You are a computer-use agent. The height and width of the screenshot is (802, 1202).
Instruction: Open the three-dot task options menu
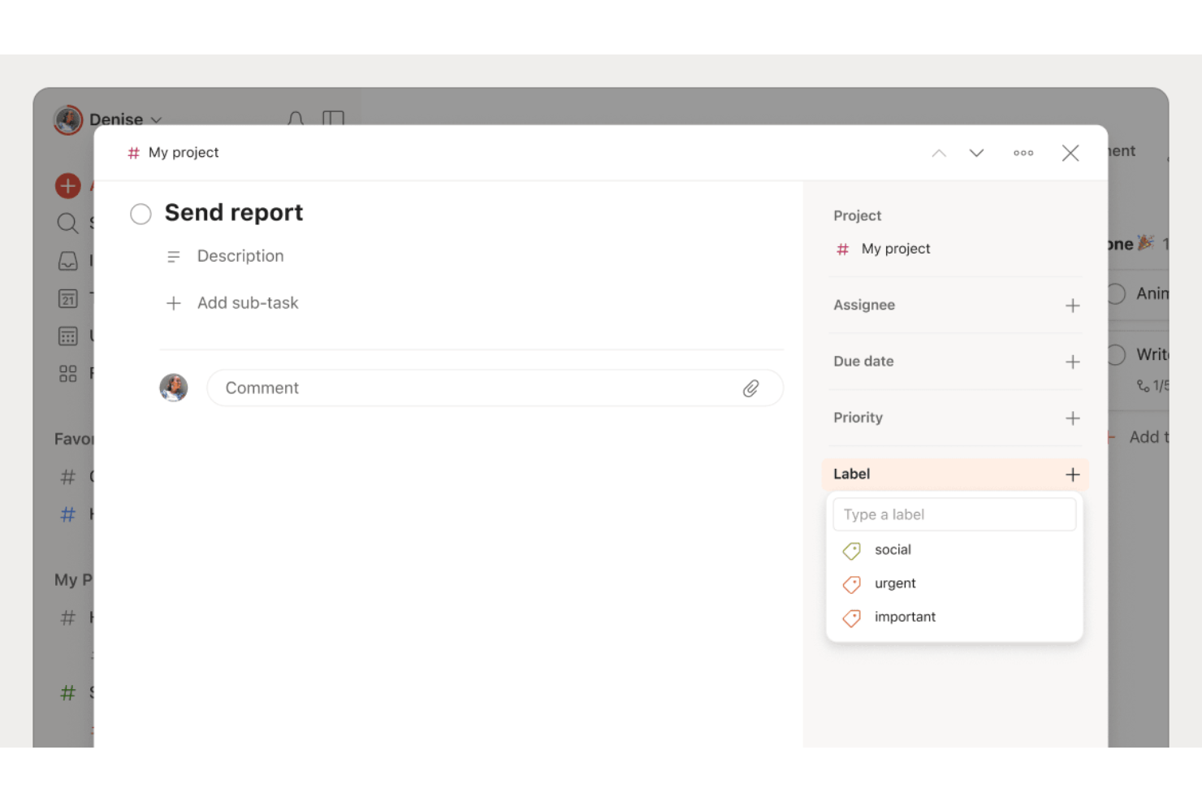click(x=1023, y=152)
